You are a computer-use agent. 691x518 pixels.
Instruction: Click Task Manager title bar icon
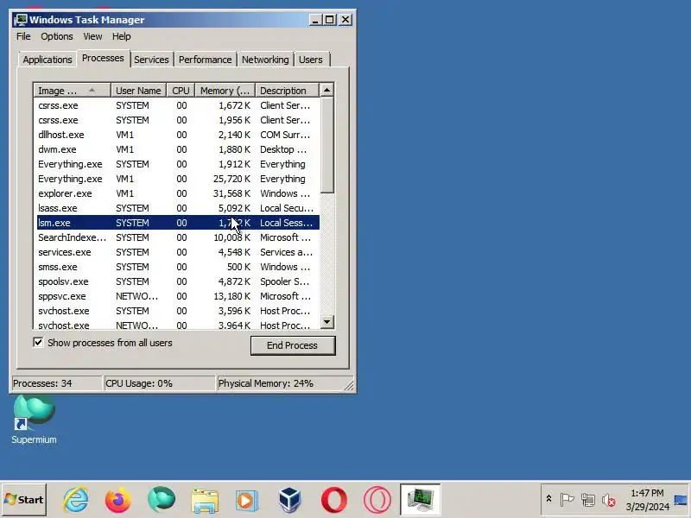20,20
